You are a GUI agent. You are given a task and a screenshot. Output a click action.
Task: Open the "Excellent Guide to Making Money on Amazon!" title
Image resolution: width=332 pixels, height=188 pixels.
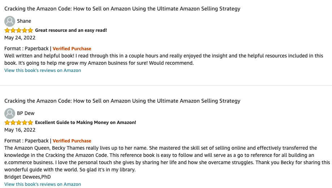(x=85, y=123)
